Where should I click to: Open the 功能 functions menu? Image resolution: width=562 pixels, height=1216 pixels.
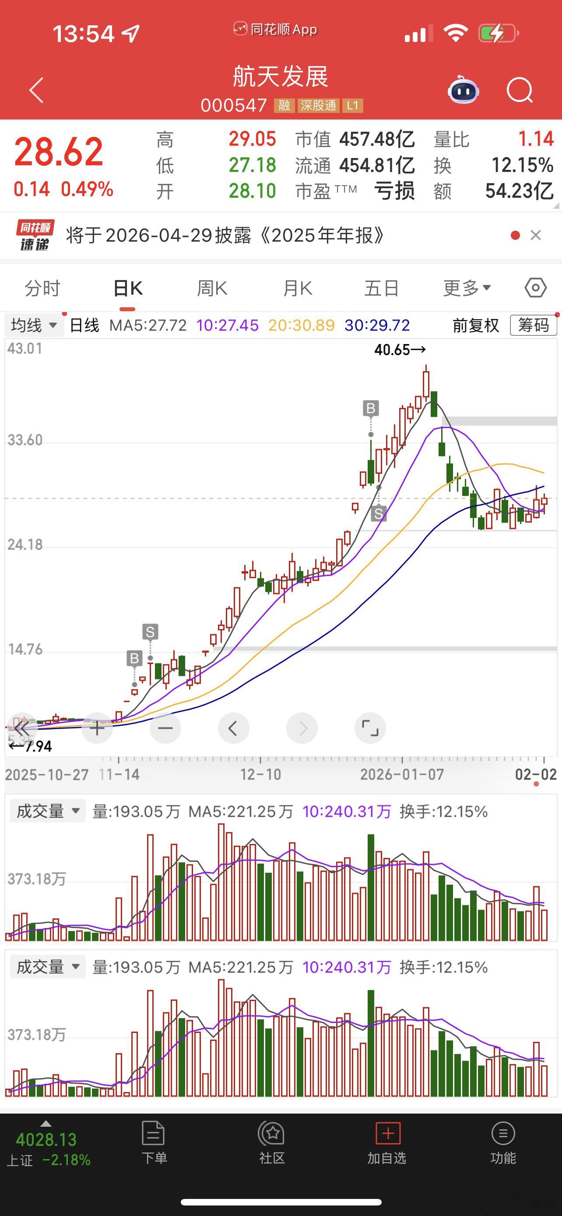pos(503,1143)
